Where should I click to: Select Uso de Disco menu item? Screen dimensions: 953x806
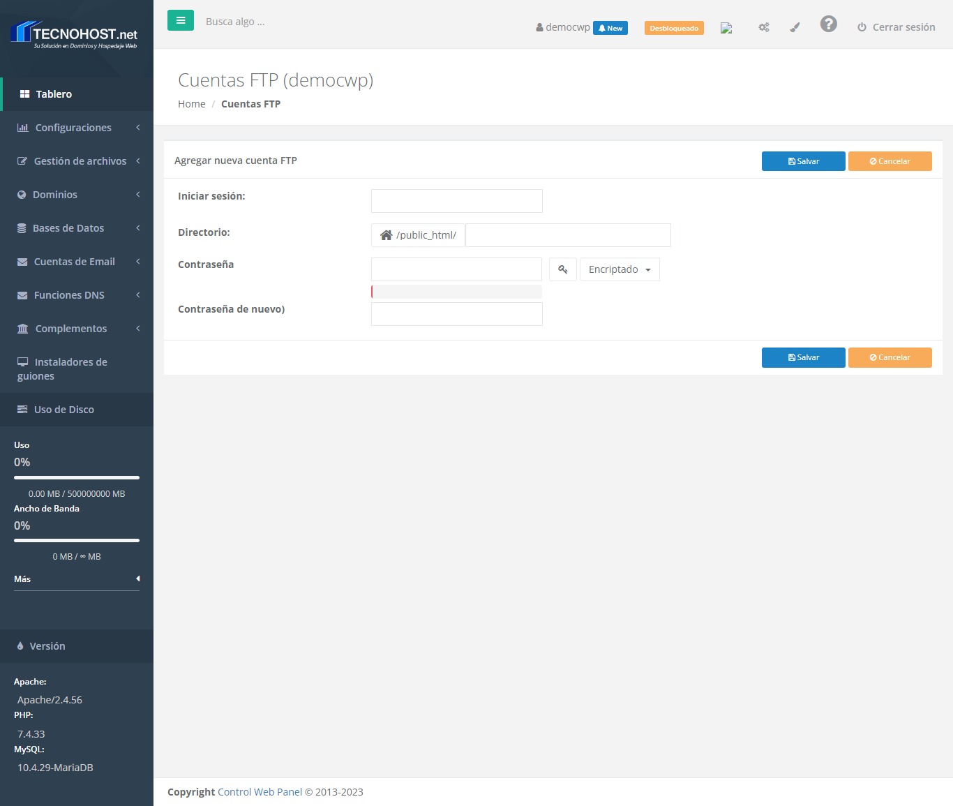click(63, 410)
